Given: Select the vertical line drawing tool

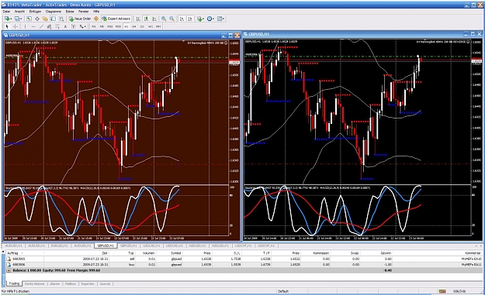Looking at the screenshot, I should [25, 26].
